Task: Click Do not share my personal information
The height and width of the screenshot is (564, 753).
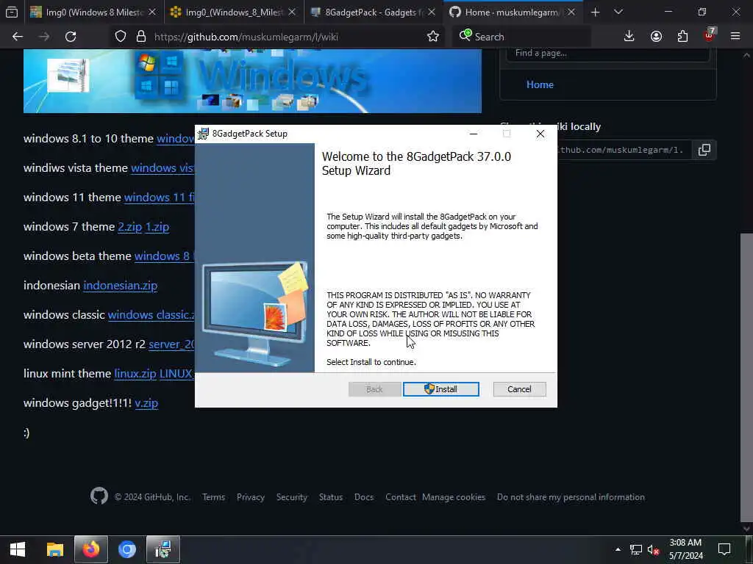Action: [x=571, y=497]
